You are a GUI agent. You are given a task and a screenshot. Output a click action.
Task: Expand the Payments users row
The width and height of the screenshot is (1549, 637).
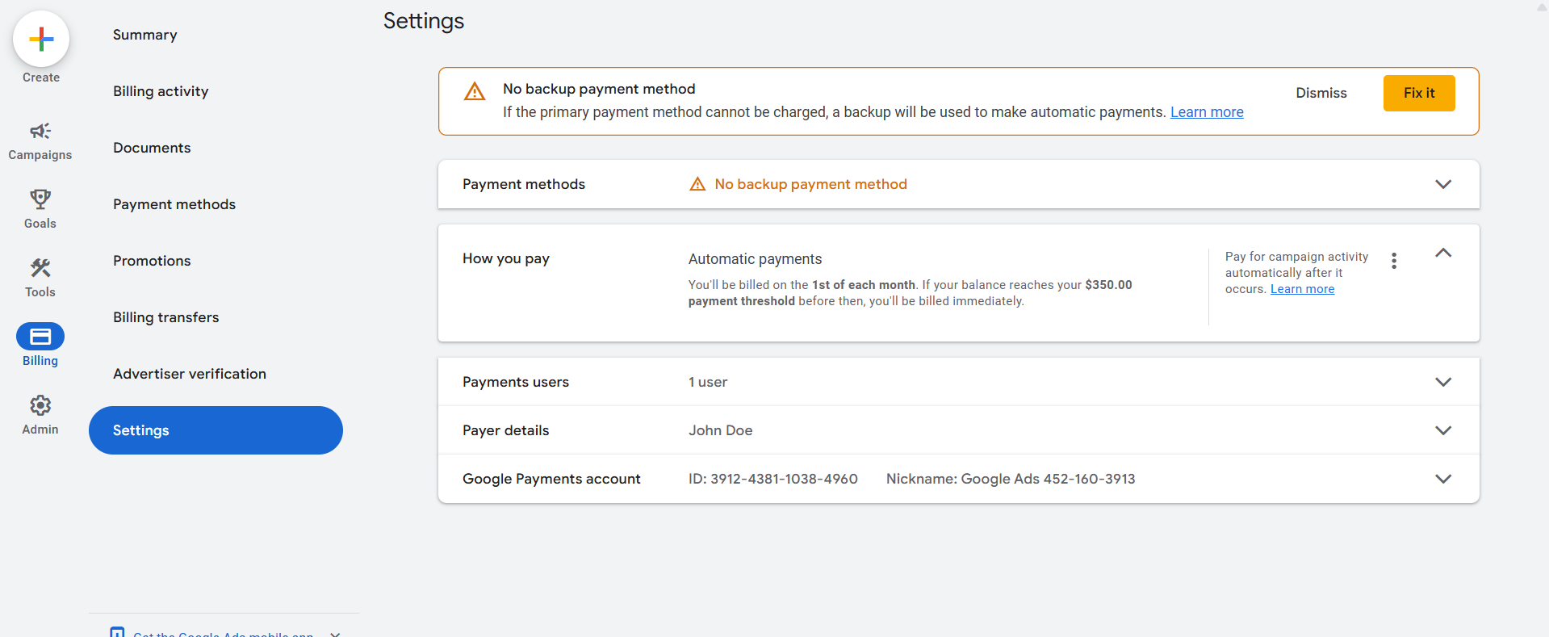click(x=1443, y=382)
